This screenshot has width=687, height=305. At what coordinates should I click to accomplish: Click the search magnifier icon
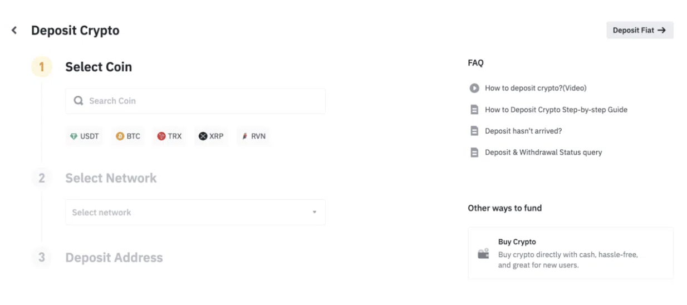[x=78, y=101]
